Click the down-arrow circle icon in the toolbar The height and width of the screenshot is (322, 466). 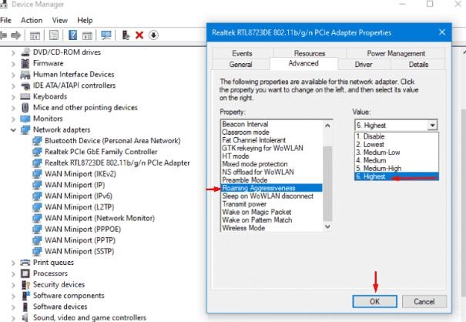(x=153, y=35)
